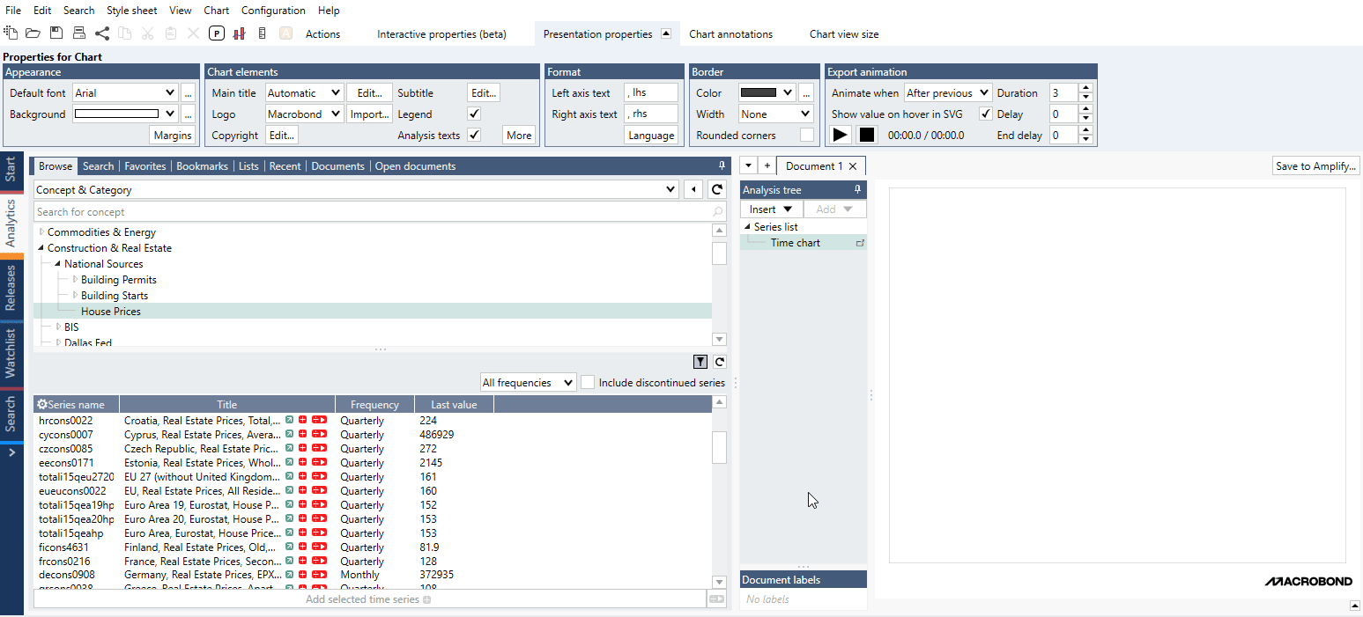This screenshot has height=617, width=1363.
Task: Click the candlestick chart icon in toolbar
Action: tap(239, 33)
